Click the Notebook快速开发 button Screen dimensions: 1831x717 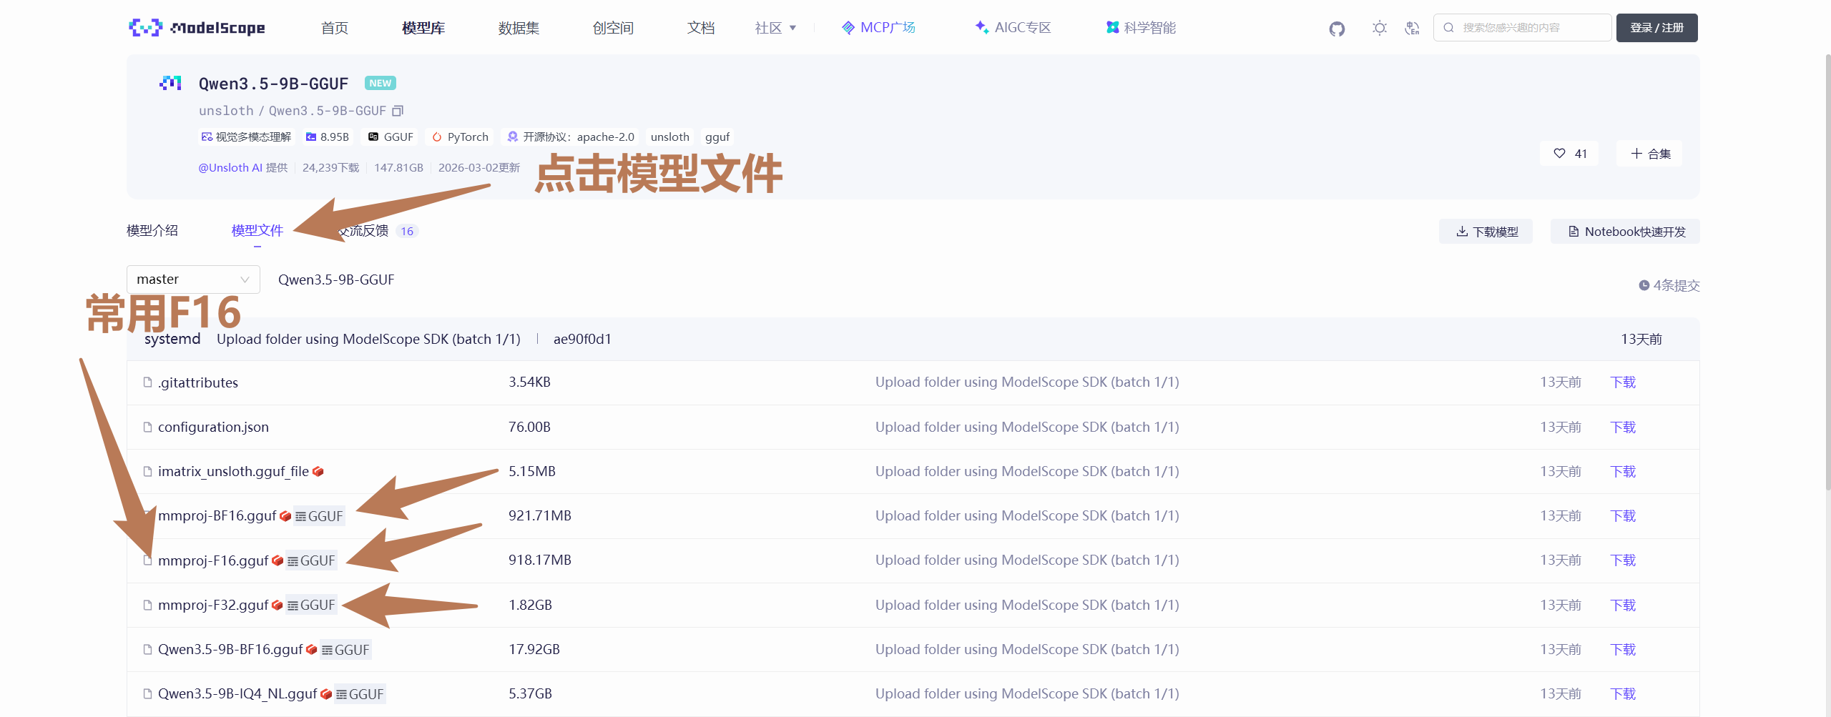pyautogui.click(x=1625, y=232)
